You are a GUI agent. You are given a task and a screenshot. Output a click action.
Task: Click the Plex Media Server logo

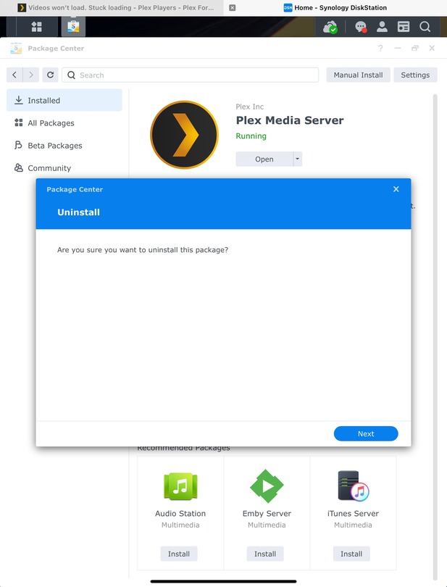tap(184, 135)
